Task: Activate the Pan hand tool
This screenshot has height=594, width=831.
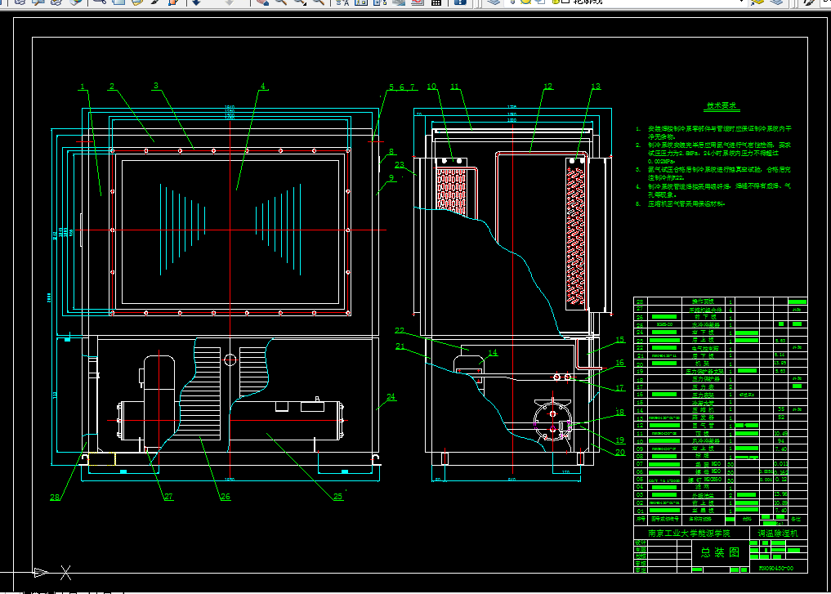Action: click(x=263, y=2)
